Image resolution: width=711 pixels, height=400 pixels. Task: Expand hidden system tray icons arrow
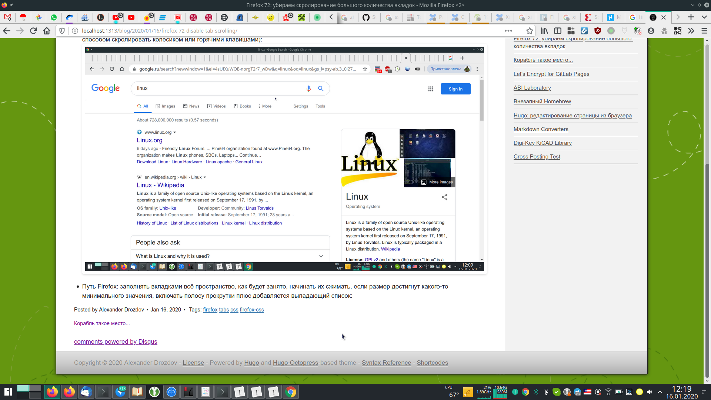660,392
